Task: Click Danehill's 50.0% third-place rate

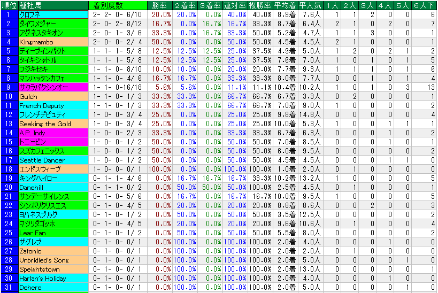Action: (210, 187)
